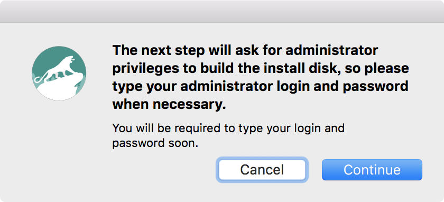This screenshot has width=444, height=202.
Task: Click the 'password soon' informative text
Action: tap(155, 143)
